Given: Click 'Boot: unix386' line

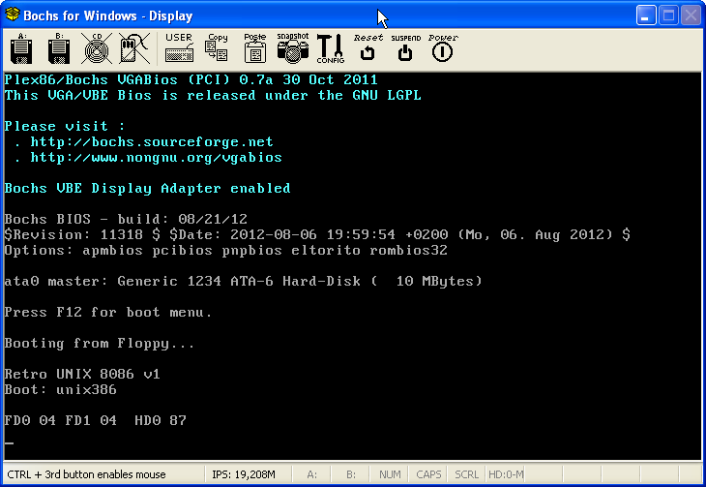Looking at the screenshot, I should pos(61,389).
